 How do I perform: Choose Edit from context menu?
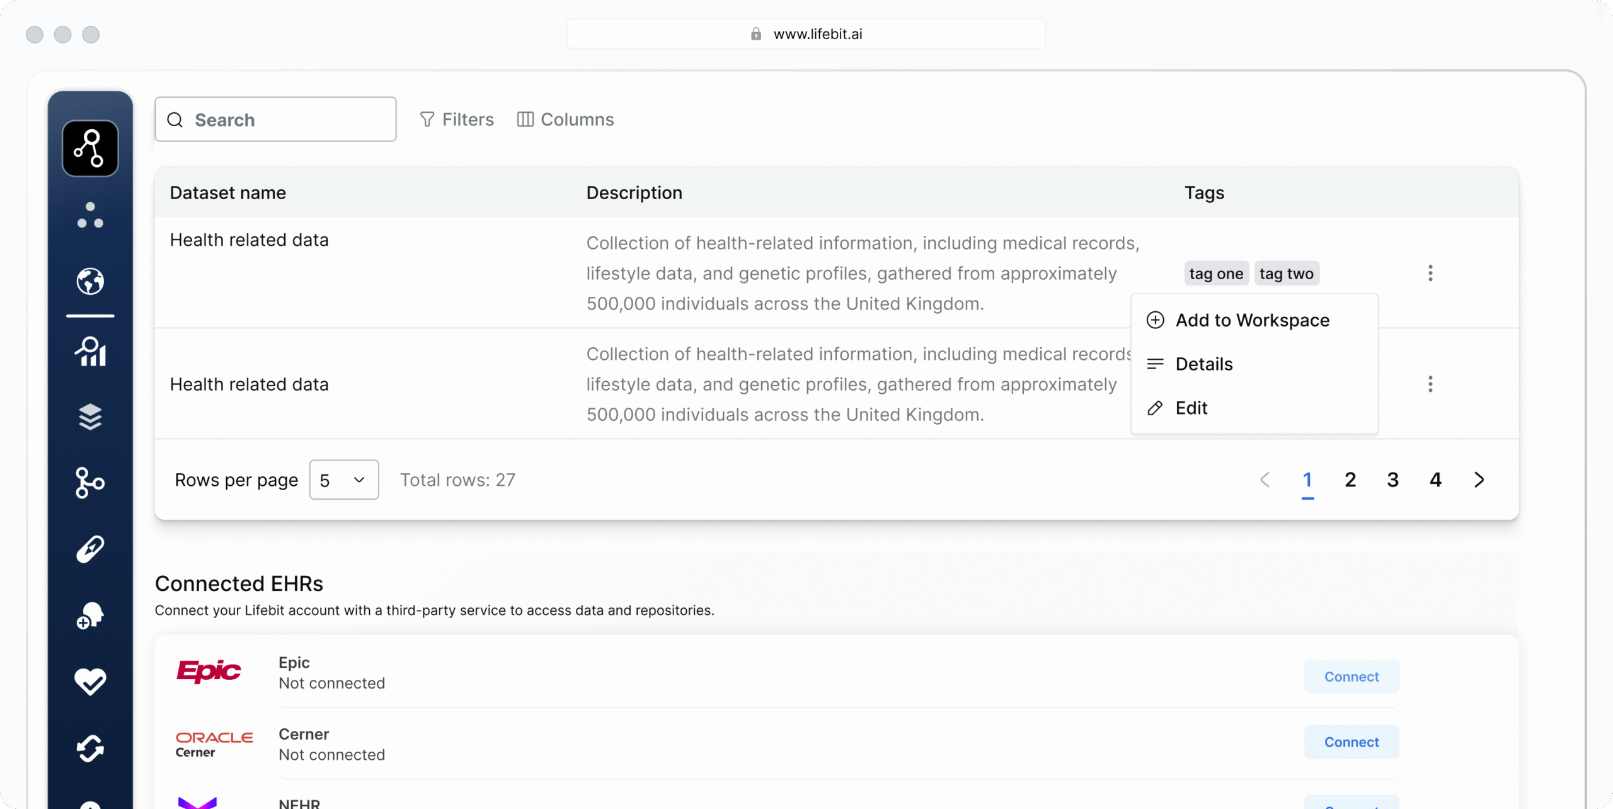(1254, 408)
